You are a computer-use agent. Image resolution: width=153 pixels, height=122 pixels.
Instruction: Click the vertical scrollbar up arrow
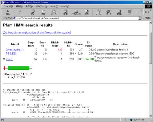point(150,23)
